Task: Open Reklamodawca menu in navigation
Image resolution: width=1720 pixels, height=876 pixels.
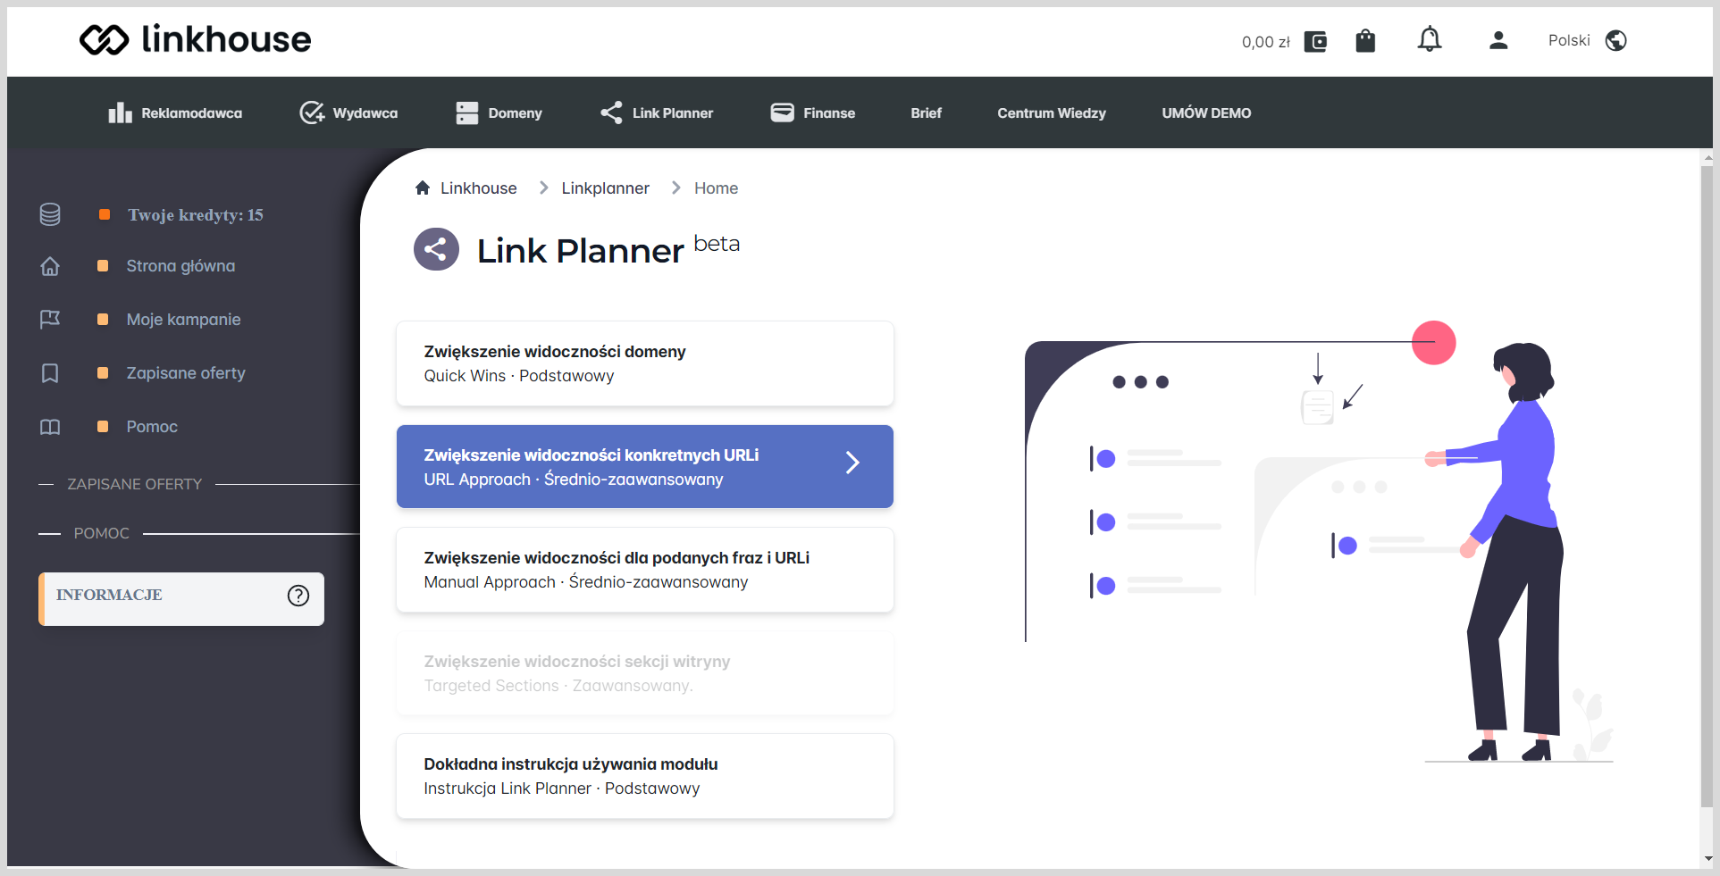Action: pos(175,113)
